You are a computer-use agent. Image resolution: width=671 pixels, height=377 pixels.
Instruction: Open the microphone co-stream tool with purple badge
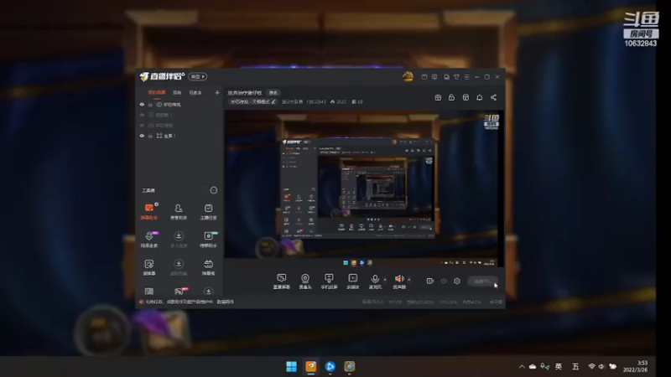pos(149,239)
